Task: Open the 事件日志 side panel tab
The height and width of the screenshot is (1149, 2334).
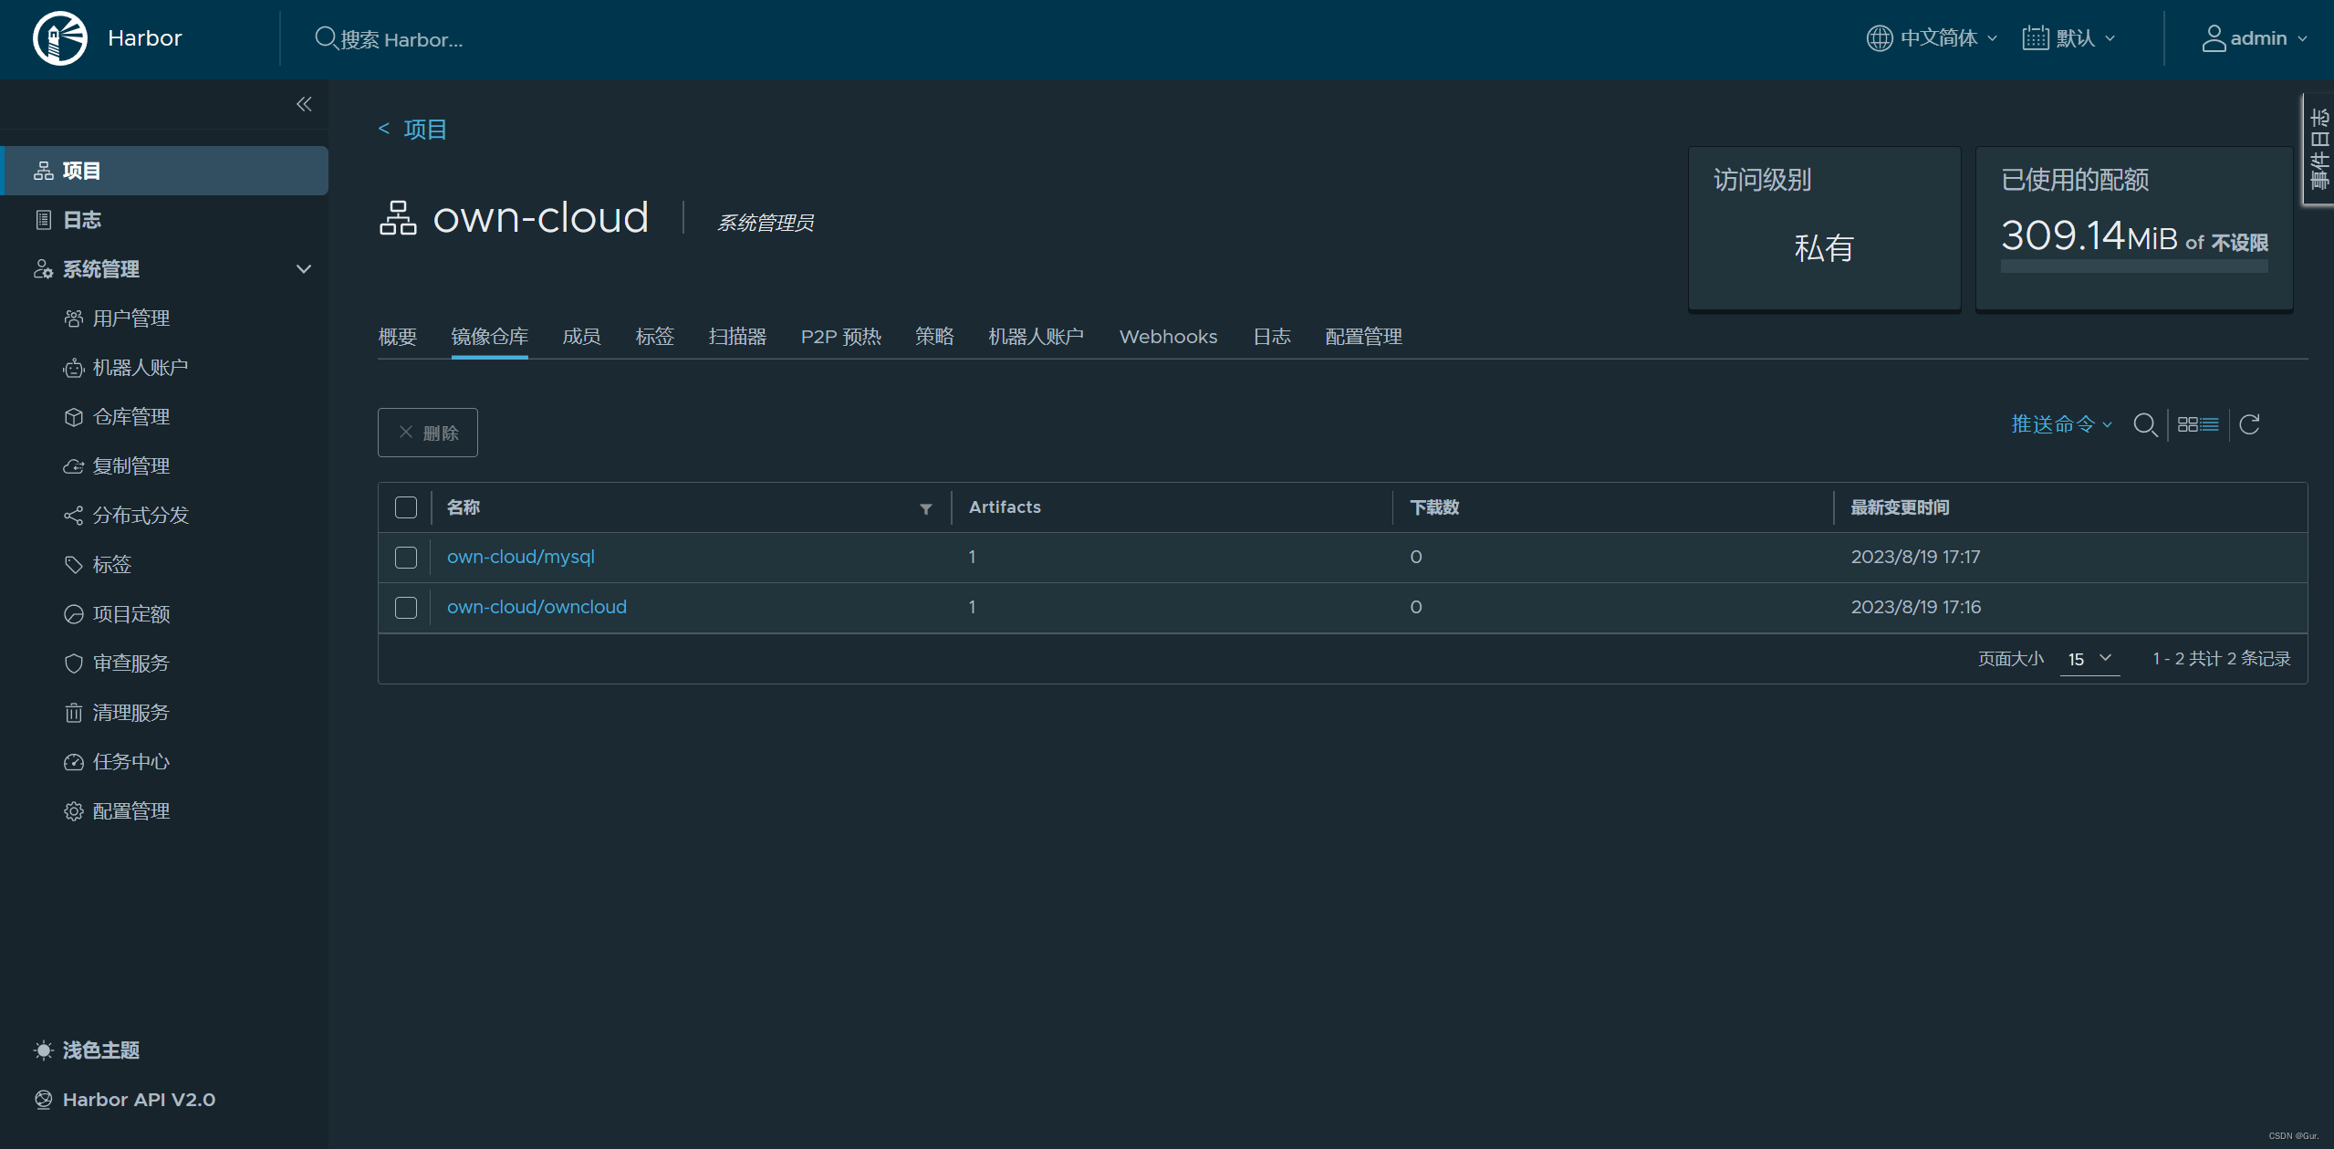Action: pos(2318,149)
